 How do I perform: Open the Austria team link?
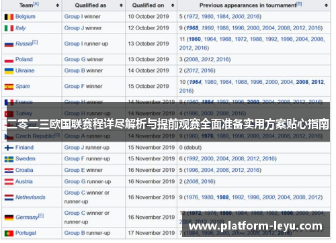tap(24, 182)
